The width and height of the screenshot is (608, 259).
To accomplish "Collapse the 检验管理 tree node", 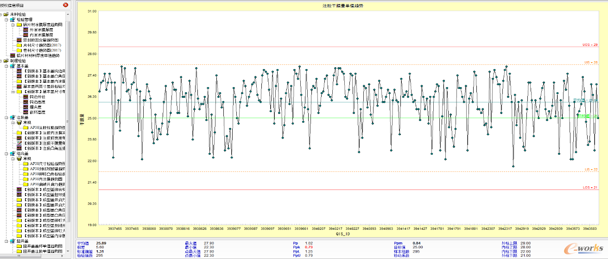I will pyautogui.click(x=6, y=19).
